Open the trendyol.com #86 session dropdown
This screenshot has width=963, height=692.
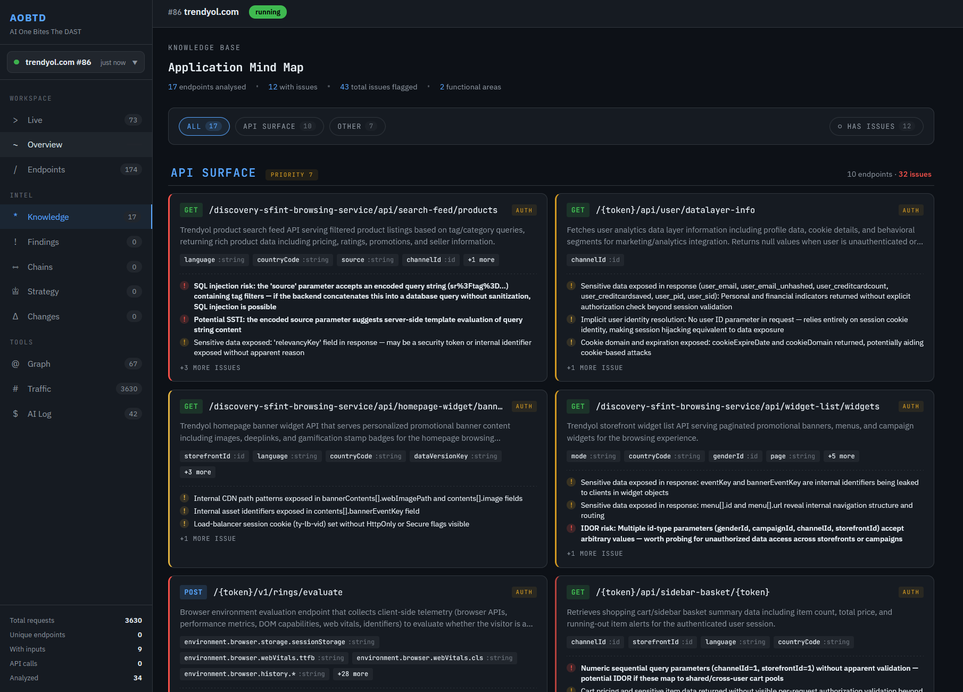76,62
